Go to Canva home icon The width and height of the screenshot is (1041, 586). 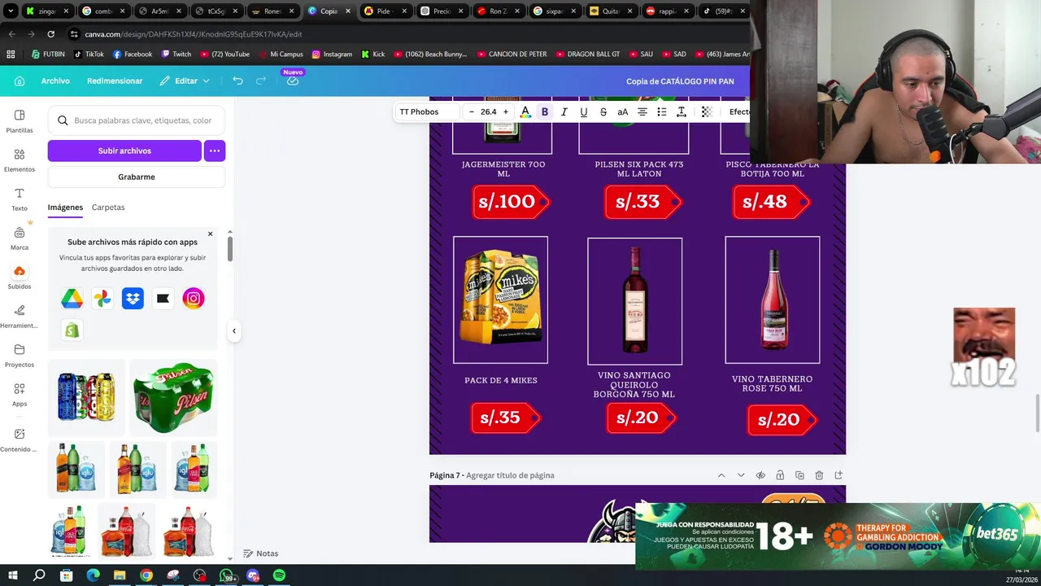[20, 81]
